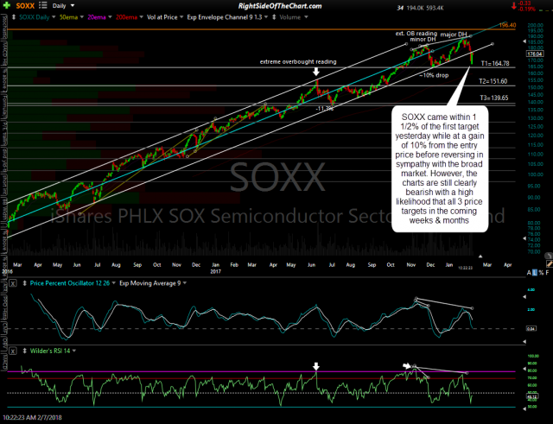553x424 pixels.
Task: Toggle logarithmic scale L button
Action: tap(535, 273)
